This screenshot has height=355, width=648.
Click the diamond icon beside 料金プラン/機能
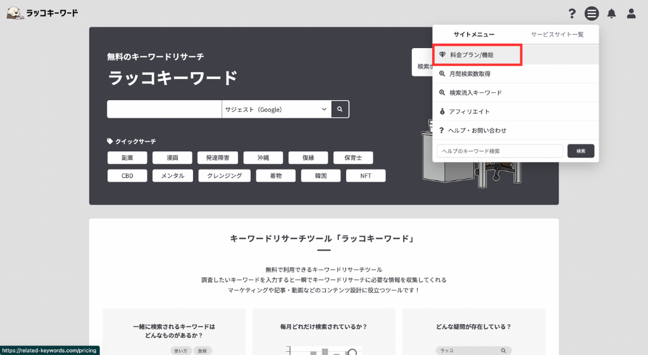(442, 54)
